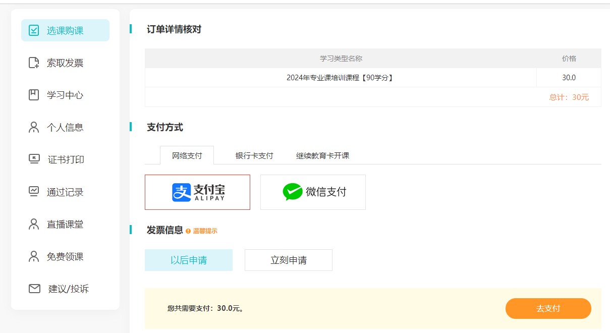Switch to 继续教育卡开课 tab
Screen dimensions: 610x333
[323, 155]
